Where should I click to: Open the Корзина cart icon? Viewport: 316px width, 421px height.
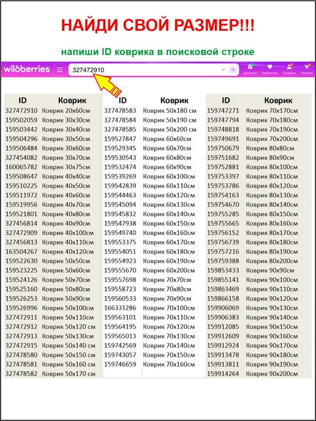[x=306, y=69]
